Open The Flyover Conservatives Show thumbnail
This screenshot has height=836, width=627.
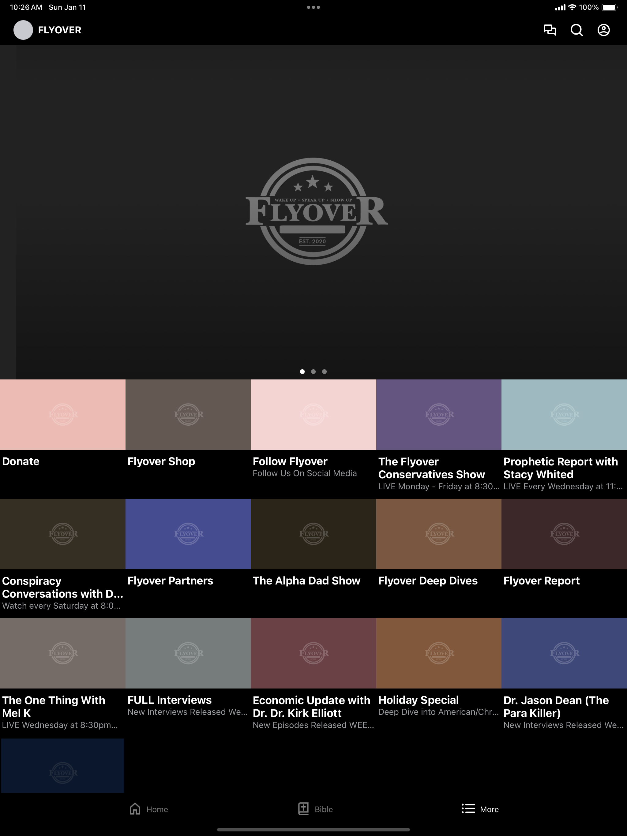click(x=439, y=415)
